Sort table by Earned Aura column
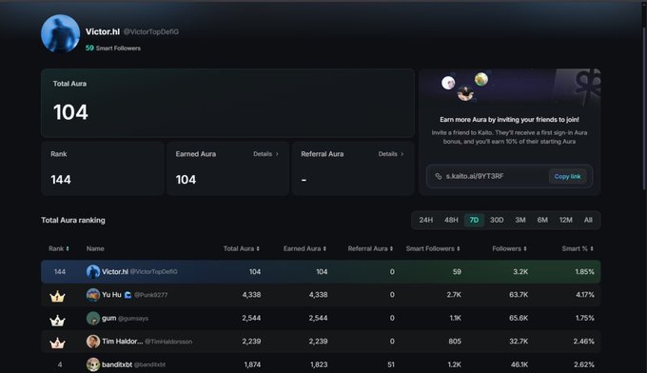Screen dimensions: 647x373 [304, 248]
